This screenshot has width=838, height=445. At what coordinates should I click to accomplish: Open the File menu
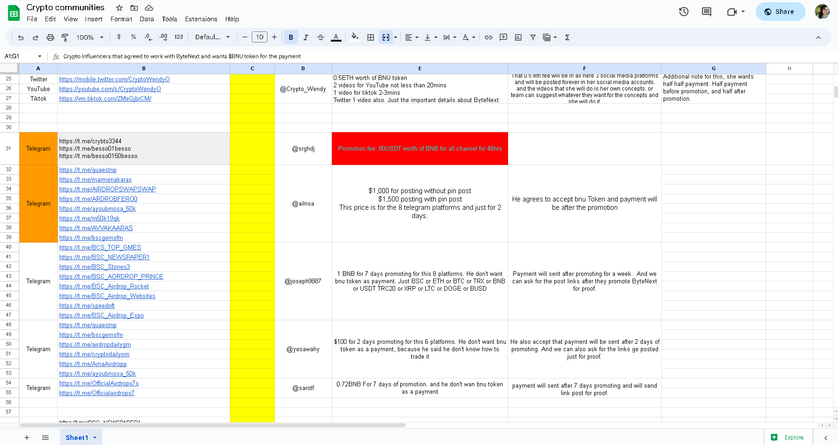[x=32, y=19]
